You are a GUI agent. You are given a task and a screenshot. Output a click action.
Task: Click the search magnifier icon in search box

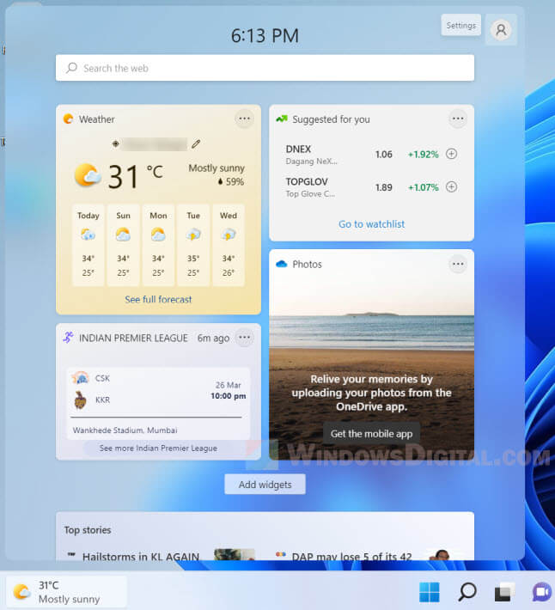click(71, 68)
